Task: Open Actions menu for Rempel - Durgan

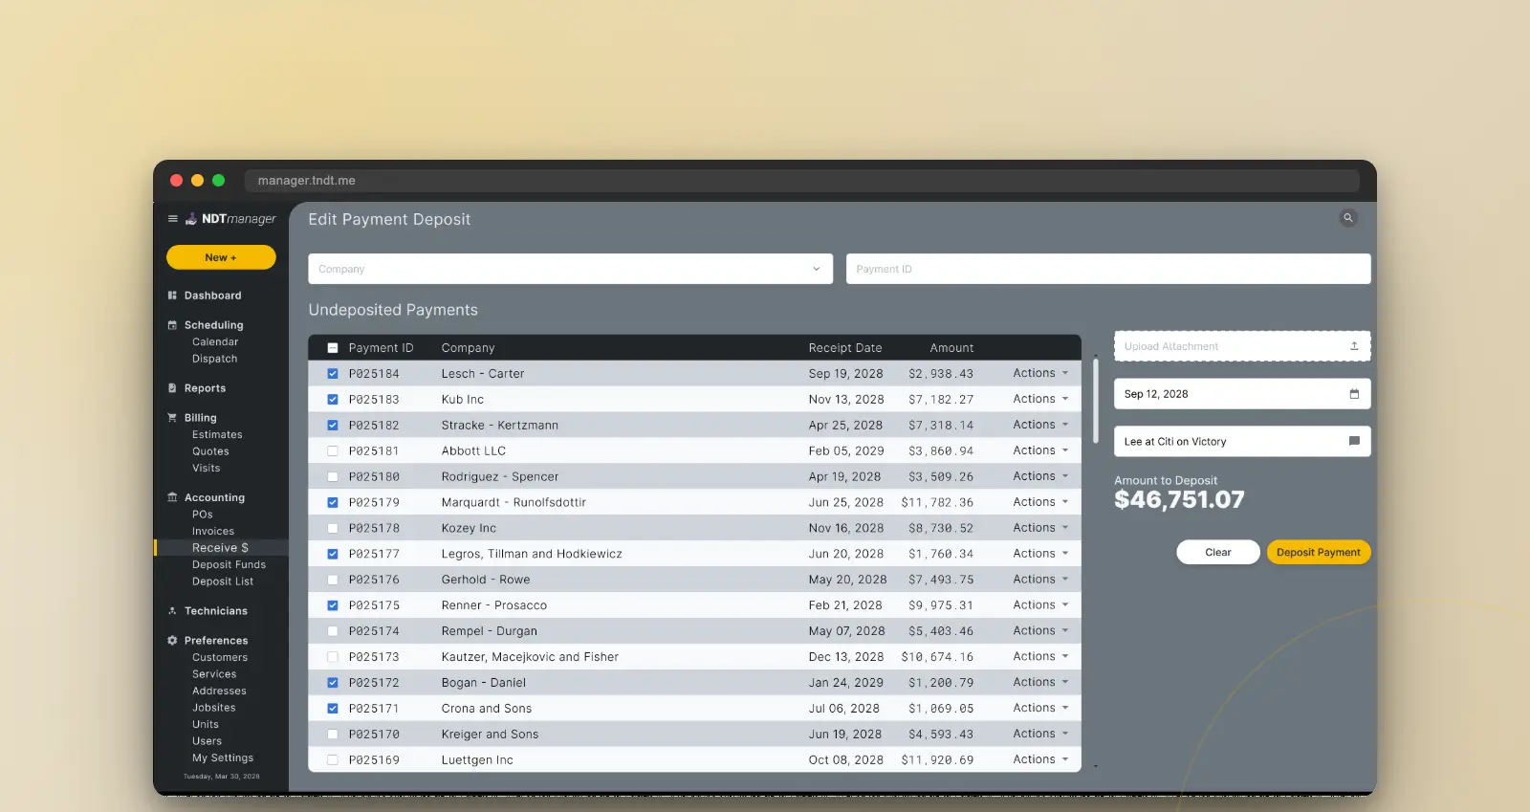Action: tap(1040, 631)
